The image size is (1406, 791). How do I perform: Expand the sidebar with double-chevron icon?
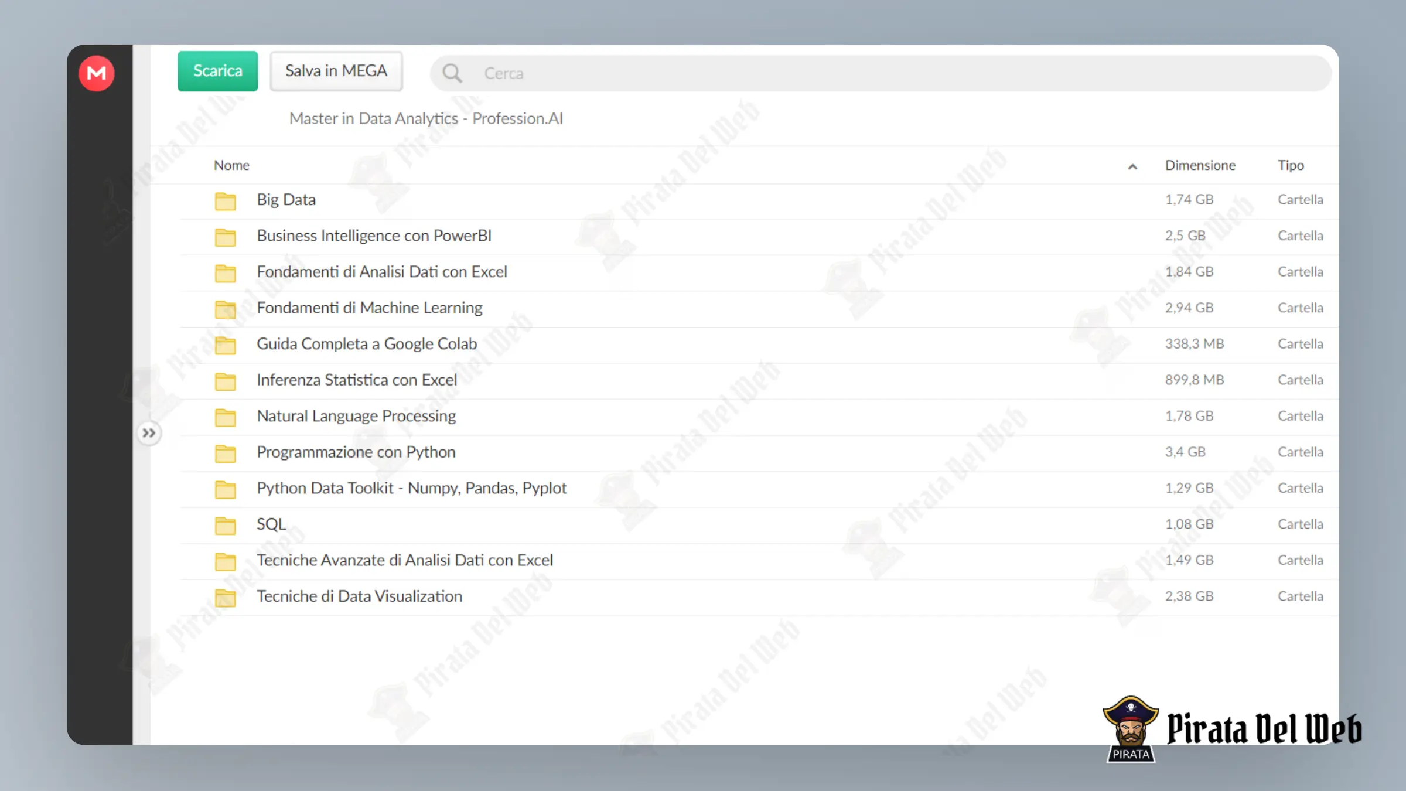[x=149, y=433]
